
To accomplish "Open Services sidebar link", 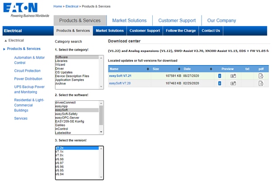I will point(21,118).
